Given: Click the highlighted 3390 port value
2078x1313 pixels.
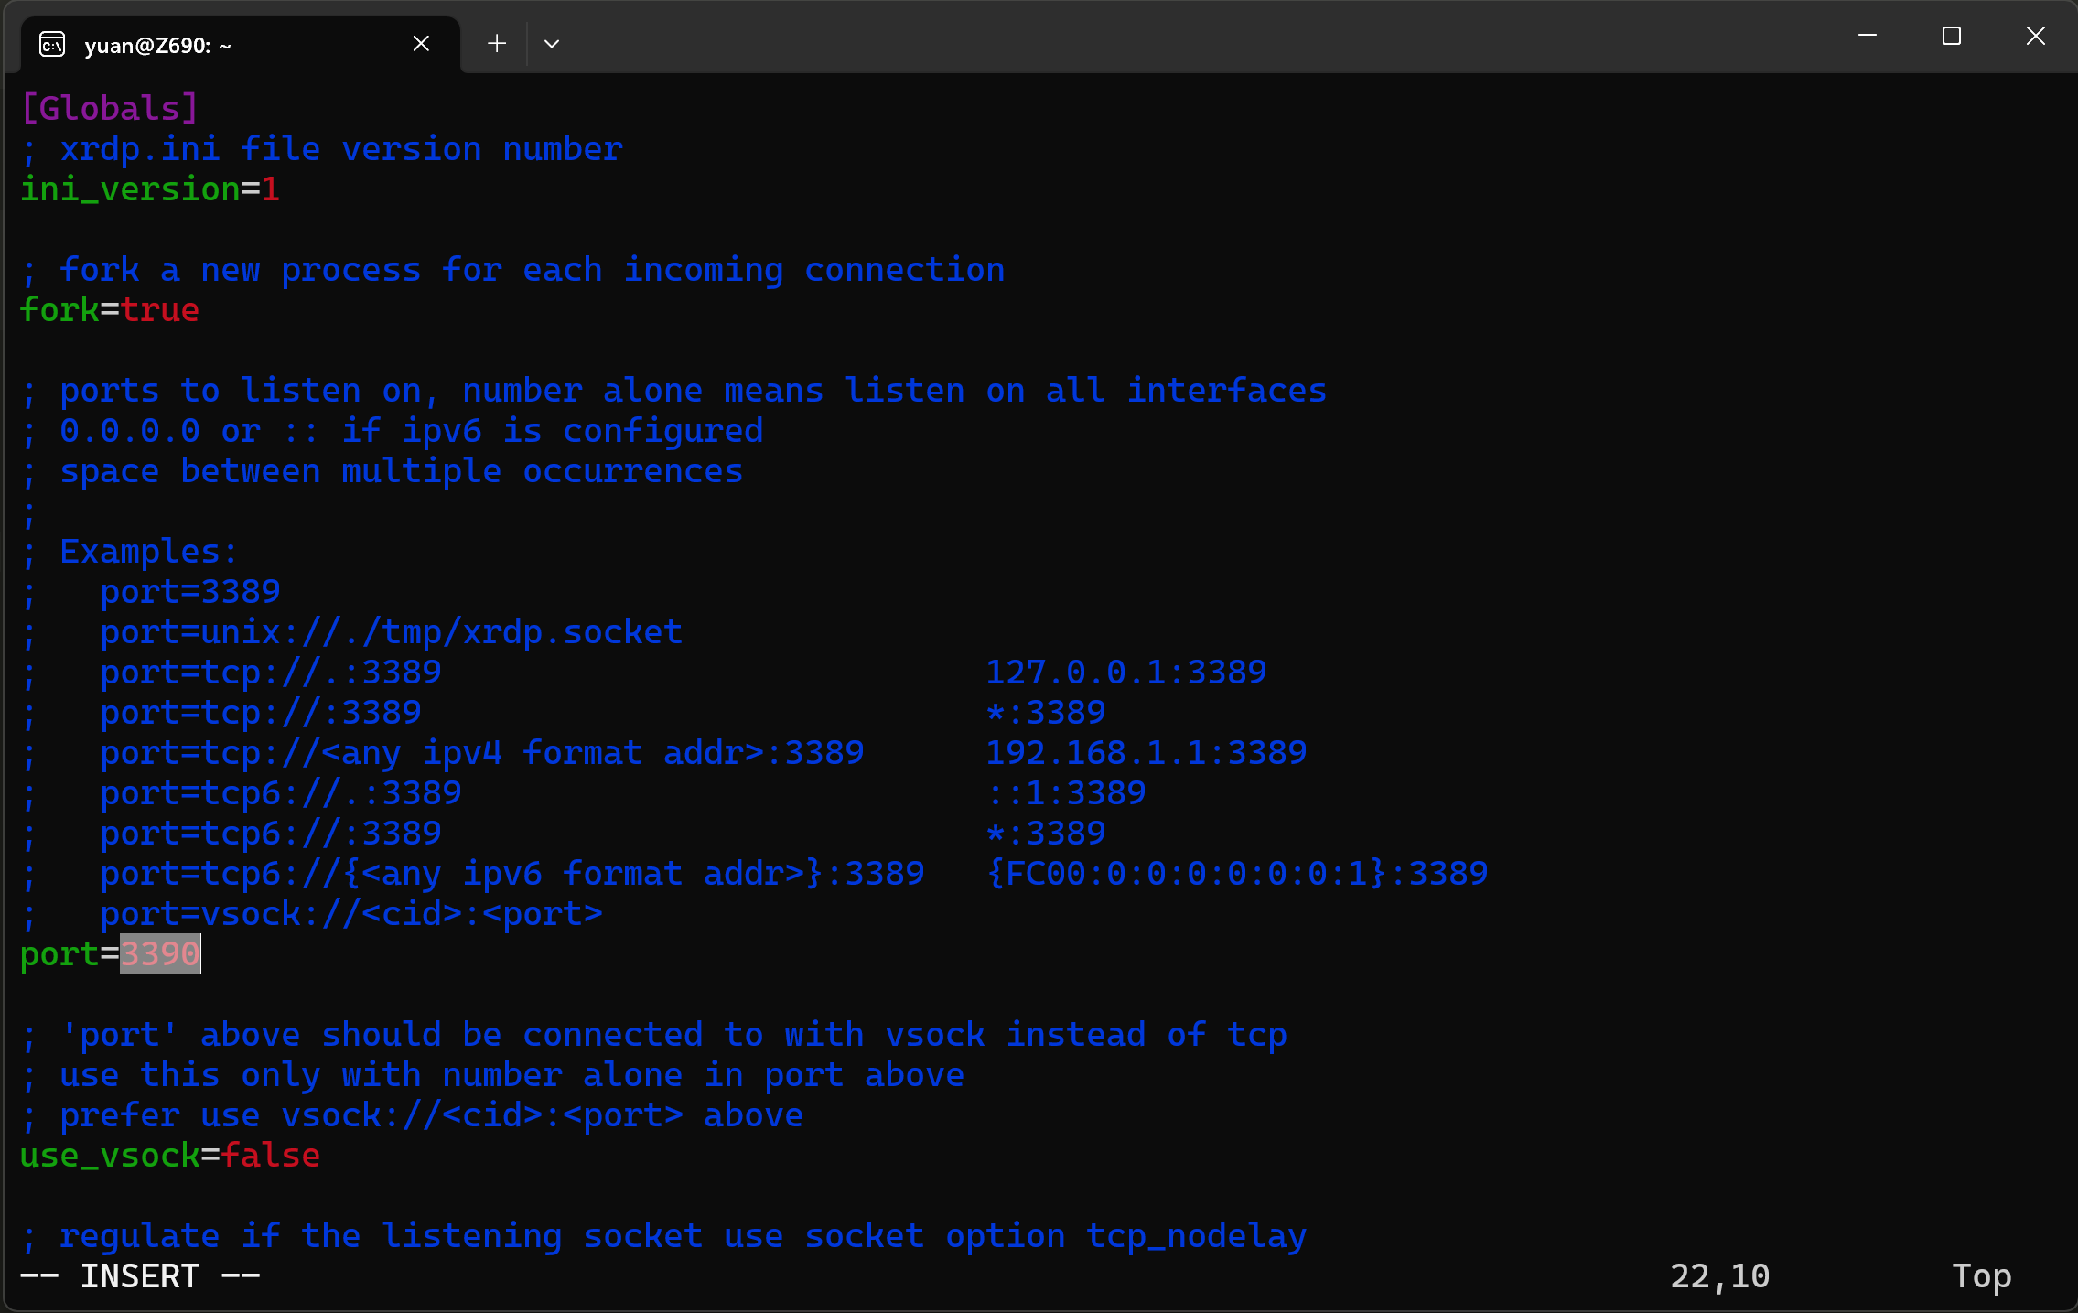Looking at the screenshot, I should [160, 953].
